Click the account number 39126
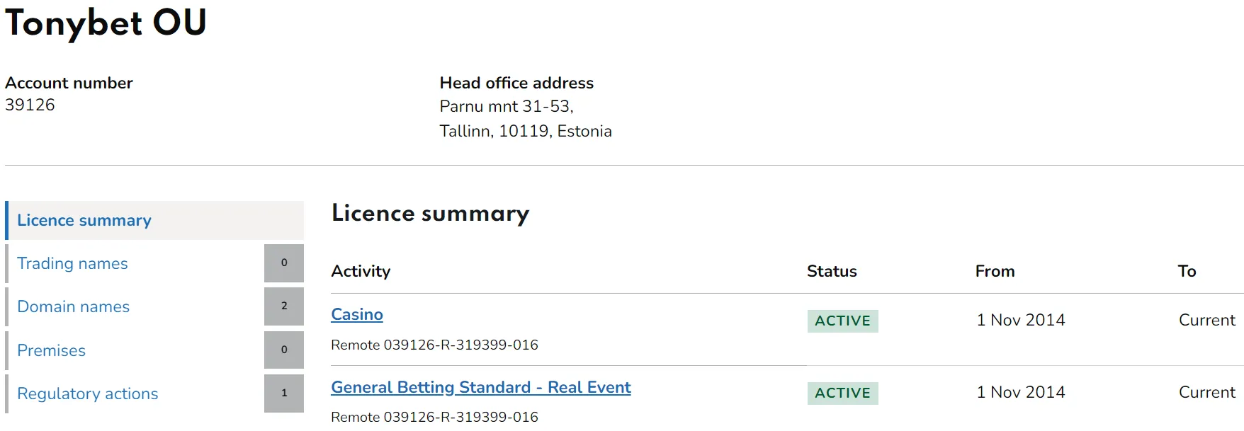 point(30,105)
